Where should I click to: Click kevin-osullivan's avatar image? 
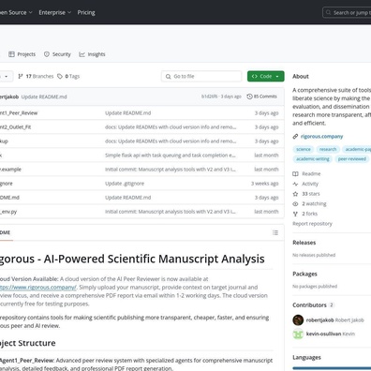point(298,334)
